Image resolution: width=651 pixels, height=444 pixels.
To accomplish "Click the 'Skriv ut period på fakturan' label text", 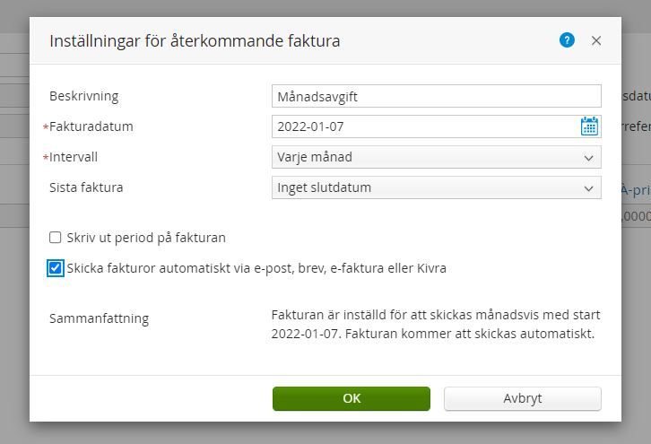I will 146,238.
